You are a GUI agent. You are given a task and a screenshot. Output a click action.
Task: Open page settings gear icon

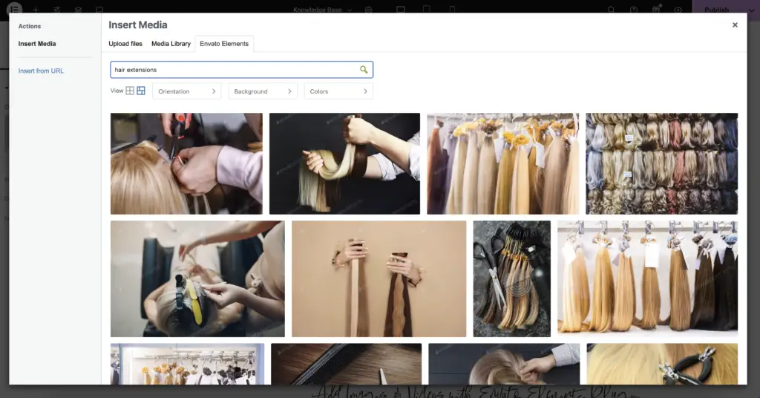[x=369, y=10]
